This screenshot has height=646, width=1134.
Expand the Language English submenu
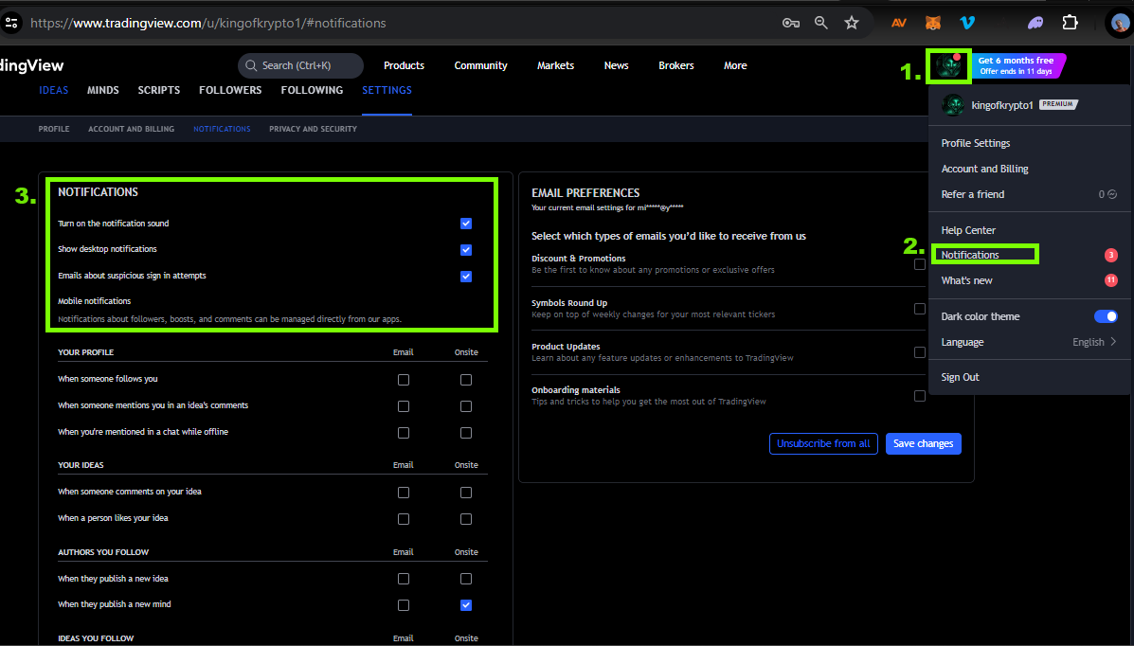(1094, 342)
